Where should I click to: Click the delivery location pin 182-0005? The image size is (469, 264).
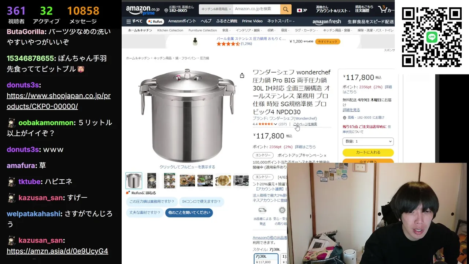pyautogui.click(x=175, y=9)
